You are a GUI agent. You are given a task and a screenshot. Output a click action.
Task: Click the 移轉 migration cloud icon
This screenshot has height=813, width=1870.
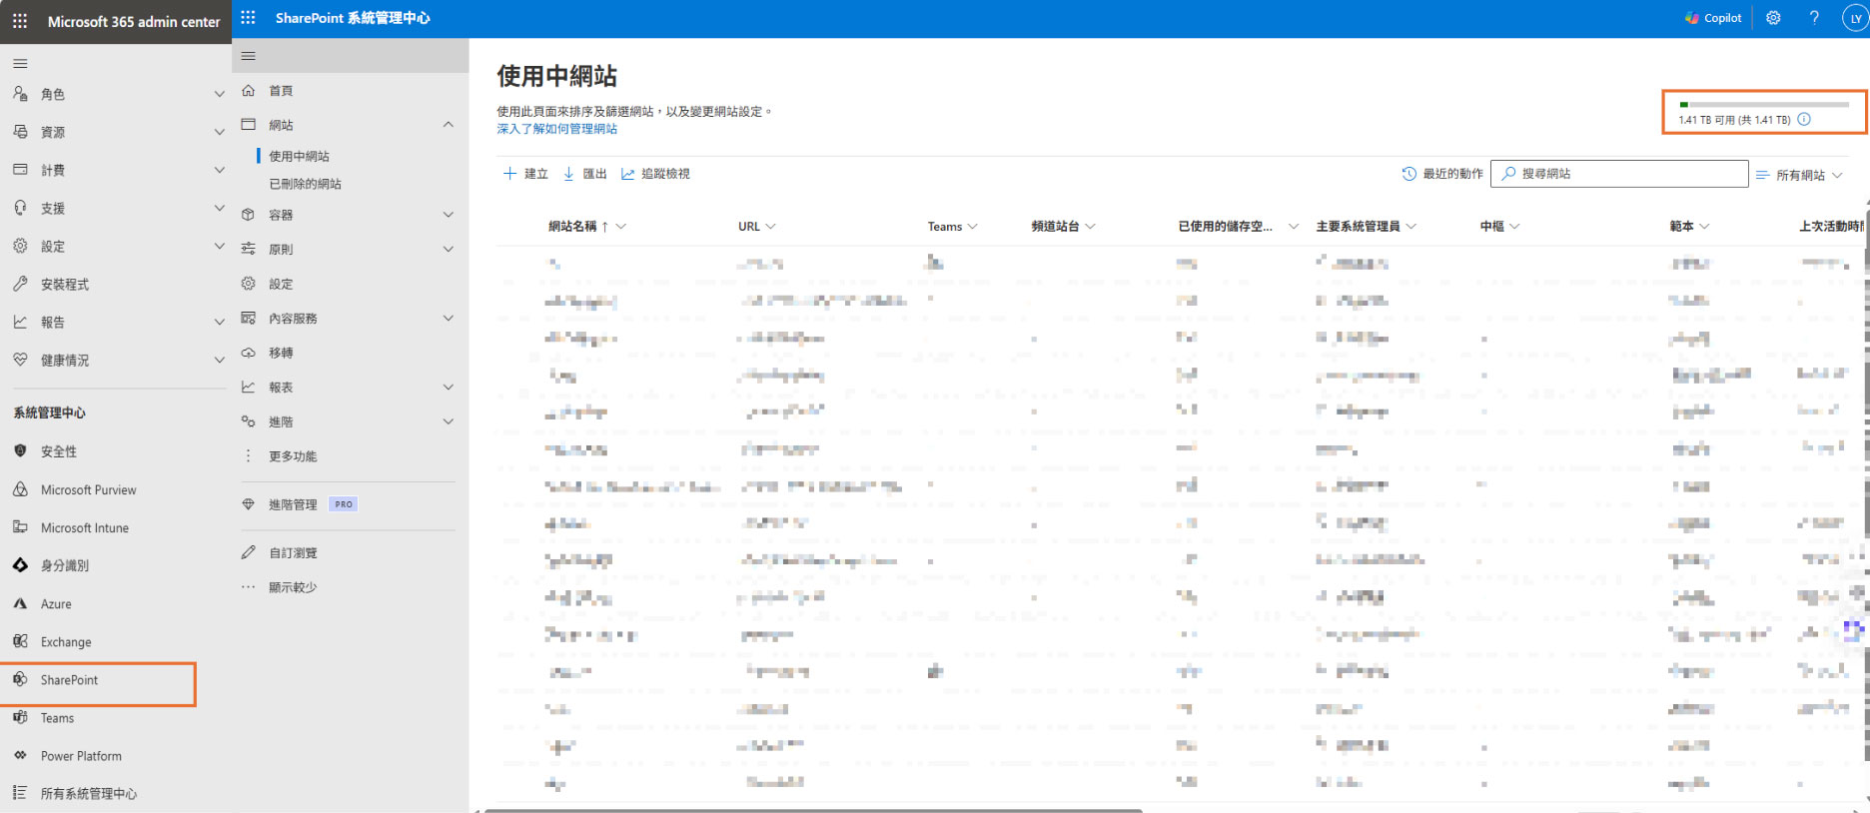pyautogui.click(x=249, y=353)
